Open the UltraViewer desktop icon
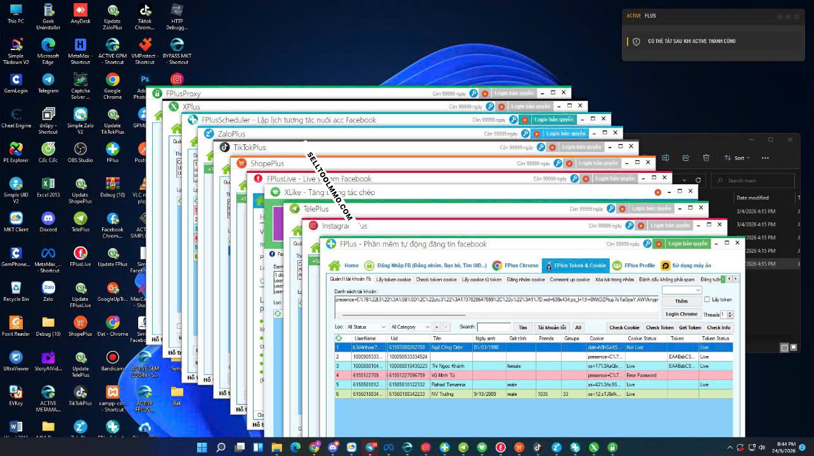Viewport: 814px width, 456px height. click(x=16, y=361)
